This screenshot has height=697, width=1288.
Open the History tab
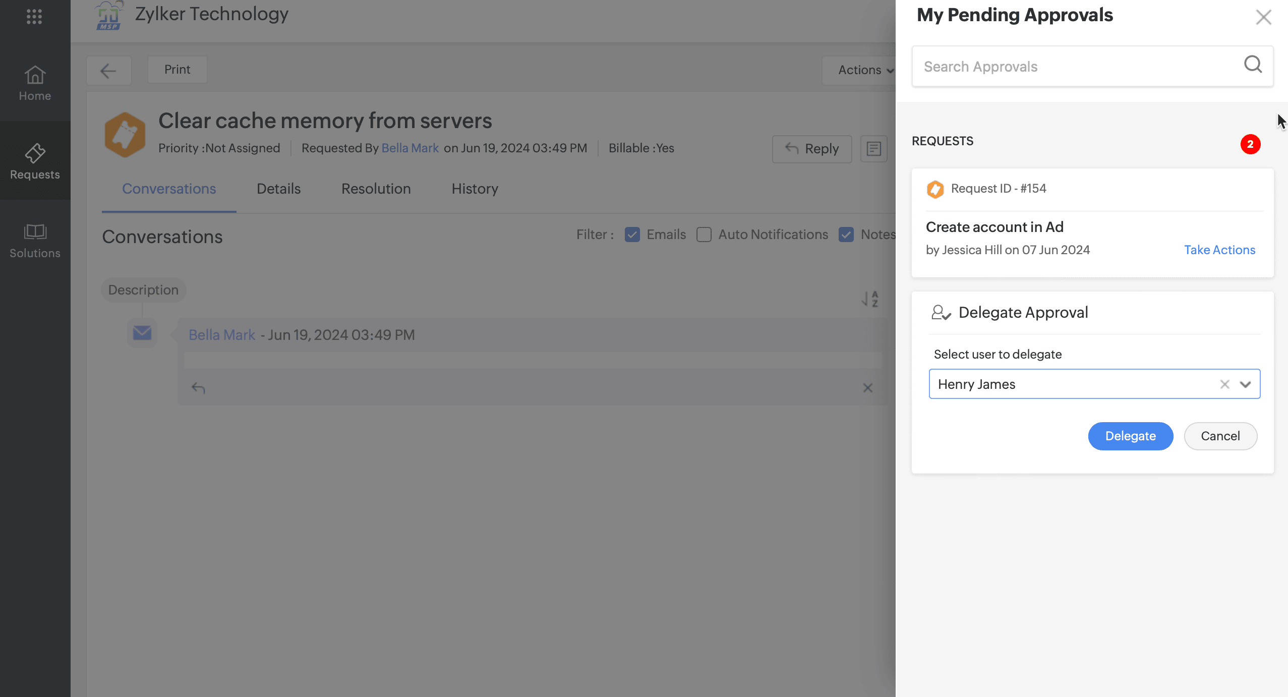(475, 189)
